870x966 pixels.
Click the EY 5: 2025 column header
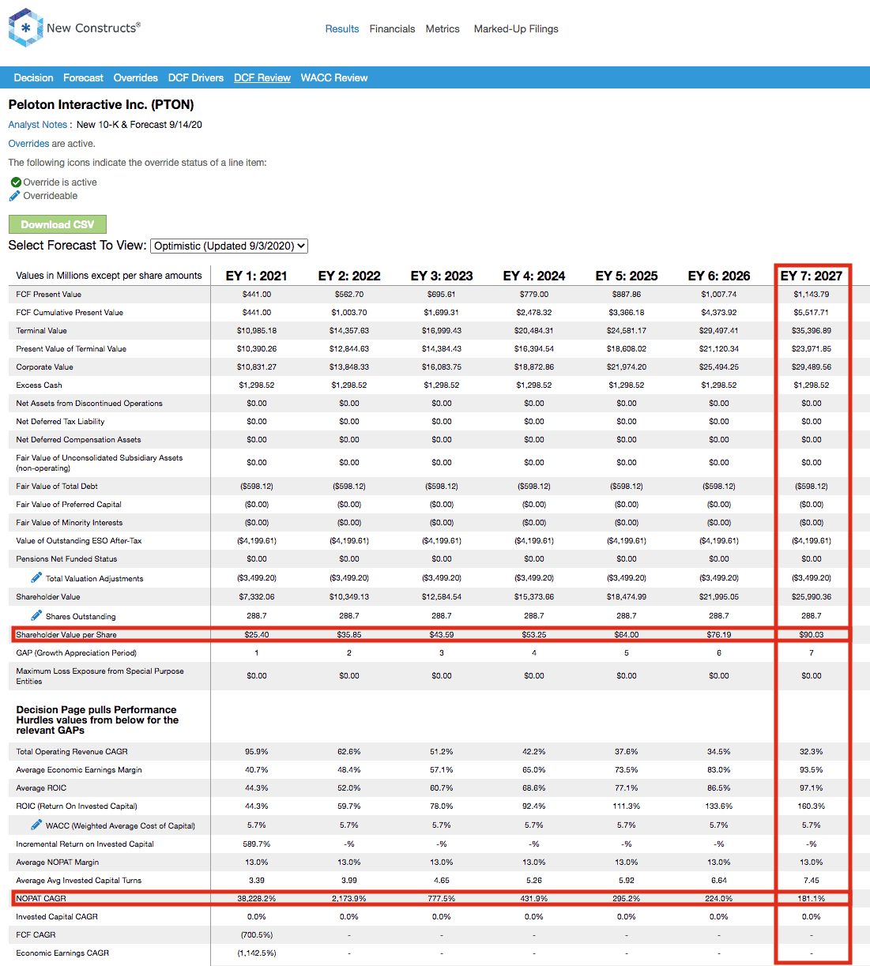pyautogui.click(x=627, y=276)
